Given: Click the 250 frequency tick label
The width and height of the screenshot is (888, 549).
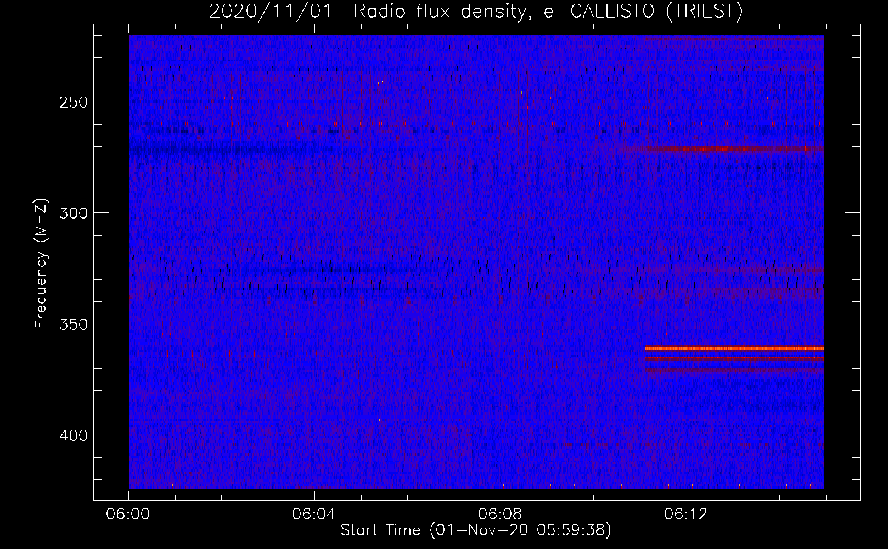Looking at the screenshot, I should pos(74,102).
